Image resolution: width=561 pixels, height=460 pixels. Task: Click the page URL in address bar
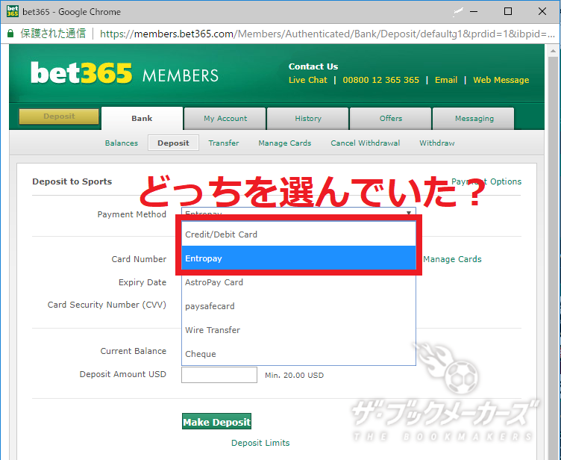click(327, 34)
